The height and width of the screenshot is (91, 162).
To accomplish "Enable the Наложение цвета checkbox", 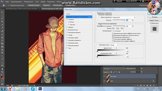I will [67, 38].
